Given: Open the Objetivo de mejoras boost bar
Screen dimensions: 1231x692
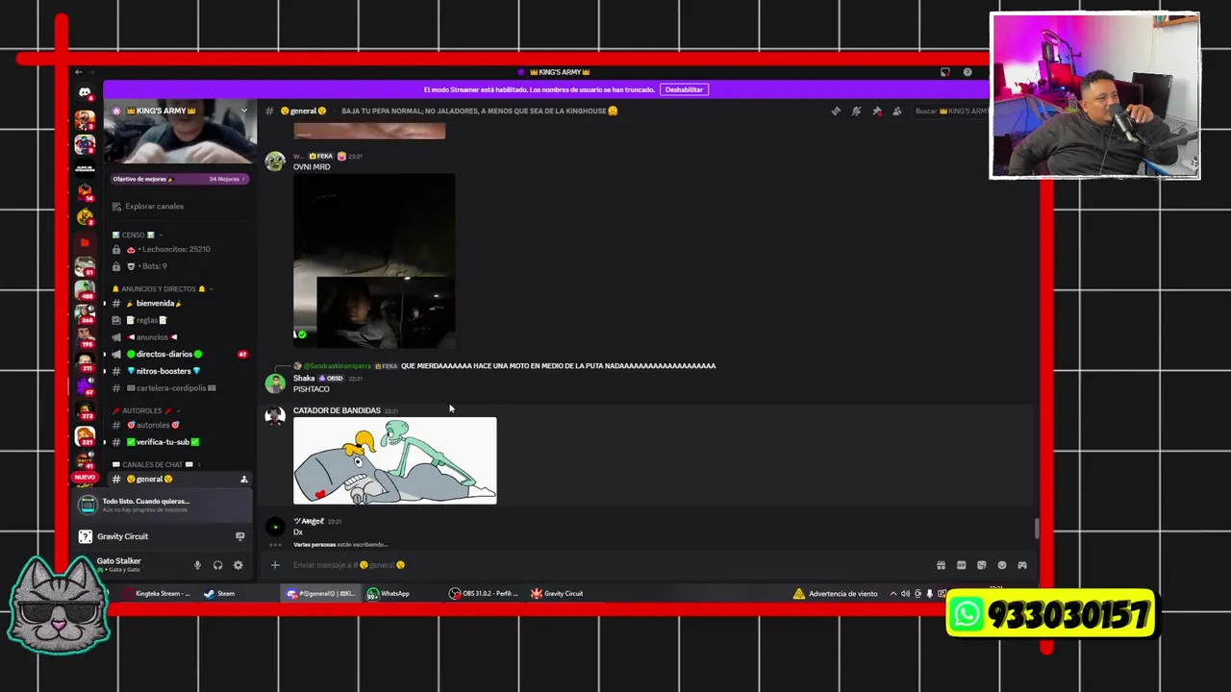Looking at the screenshot, I should click(x=180, y=179).
